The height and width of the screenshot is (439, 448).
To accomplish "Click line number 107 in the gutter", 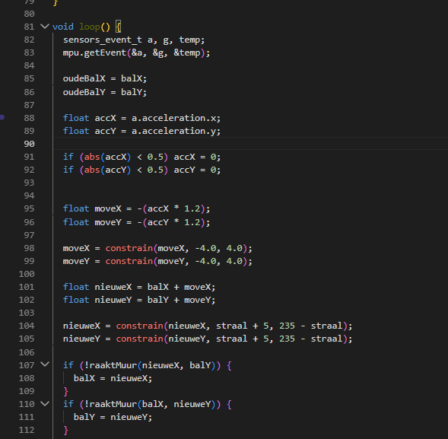I will pyautogui.click(x=27, y=365).
